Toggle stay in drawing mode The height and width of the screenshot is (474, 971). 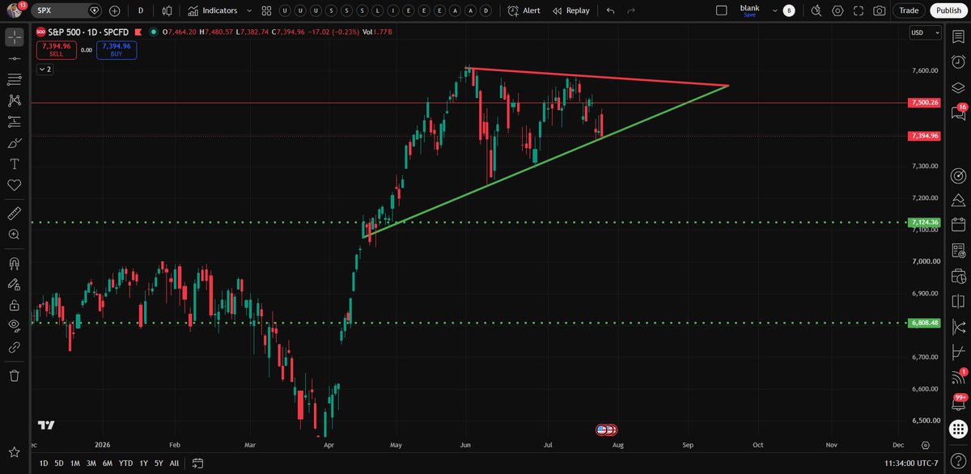(14, 284)
